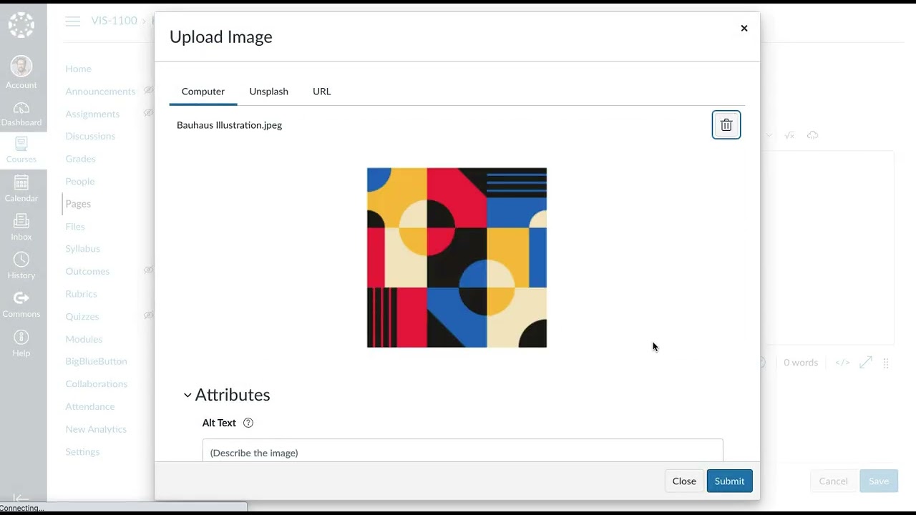
Task: Collapse the Attributes section chevron
Action: pos(187,395)
